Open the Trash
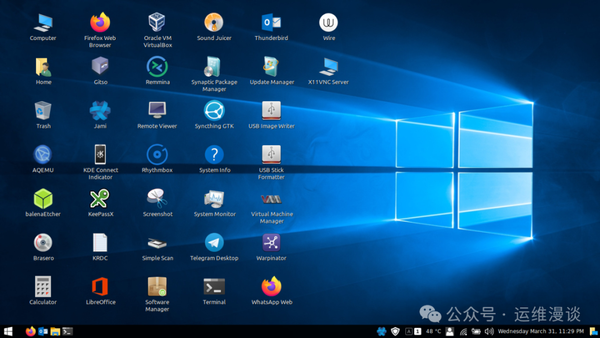The height and width of the screenshot is (338, 600). (x=43, y=112)
